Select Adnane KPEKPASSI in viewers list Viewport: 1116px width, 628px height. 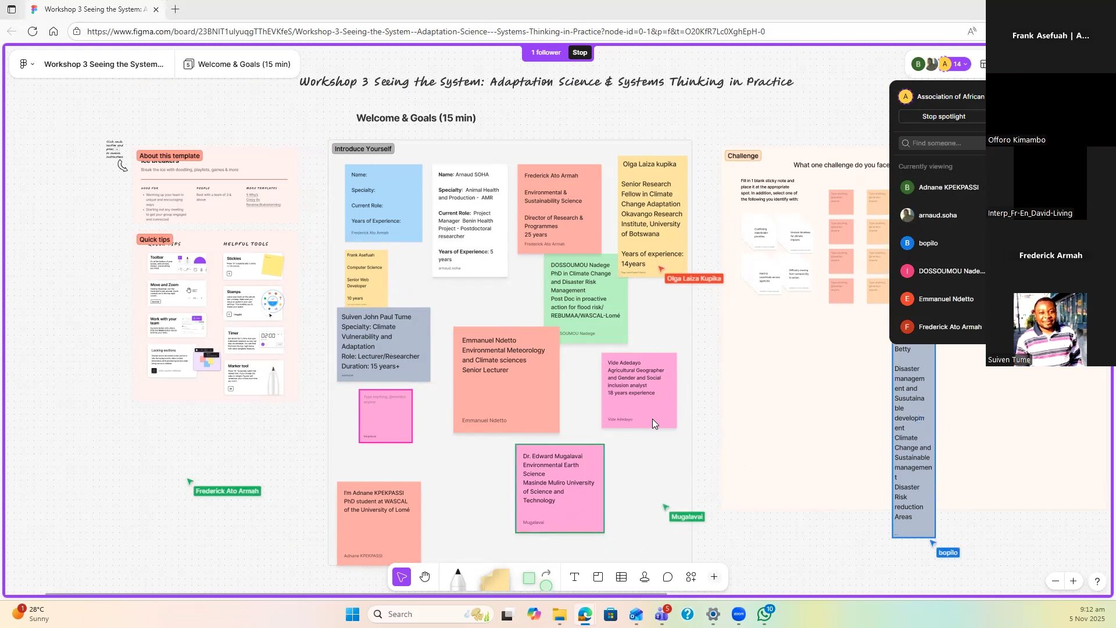pyautogui.click(x=948, y=187)
